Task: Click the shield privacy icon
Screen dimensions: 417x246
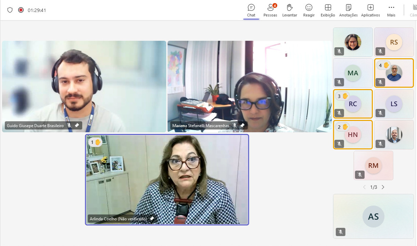Action: [10, 10]
